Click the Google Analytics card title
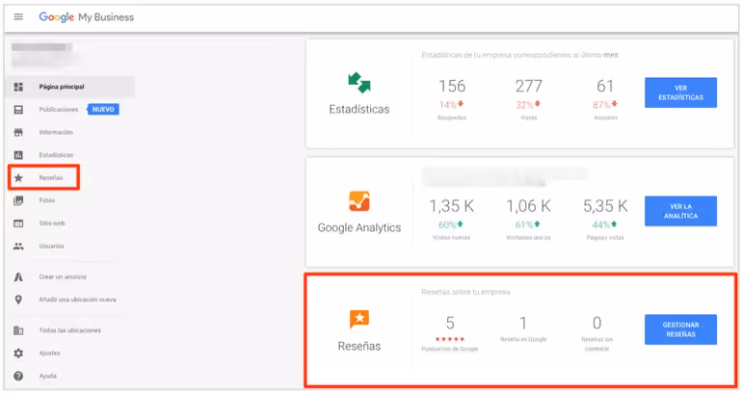The image size is (742, 393). pos(359,228)
